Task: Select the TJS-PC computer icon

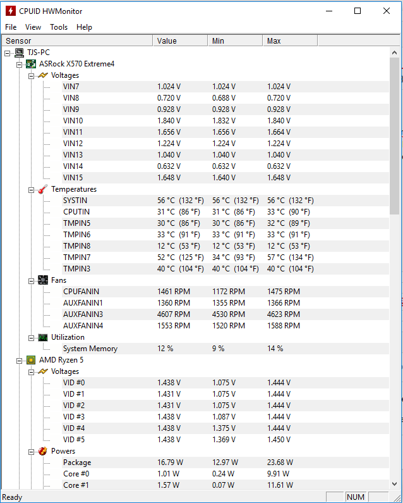Action: (x=19, y=53)
